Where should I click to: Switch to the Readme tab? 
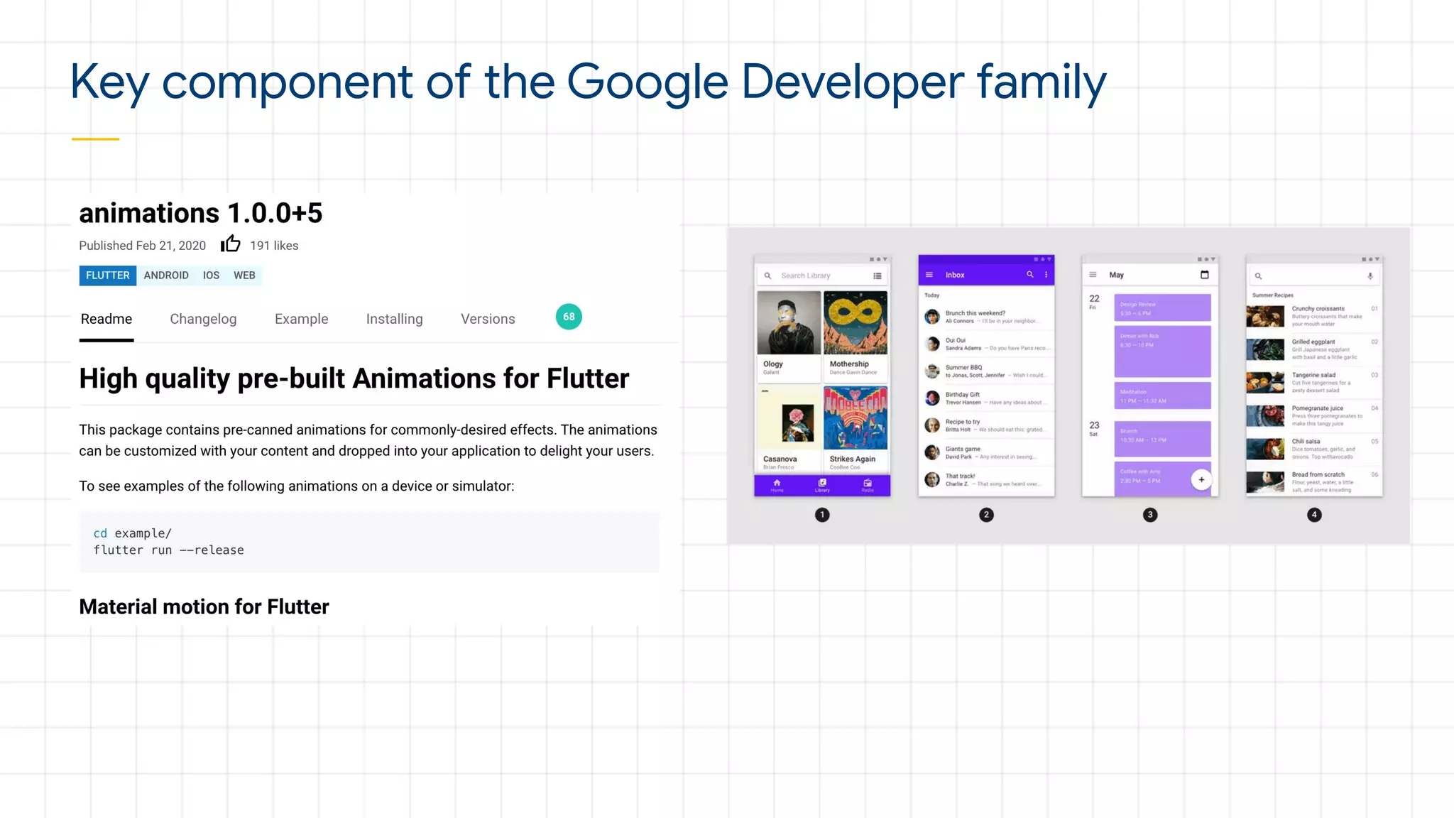(106, 319)
